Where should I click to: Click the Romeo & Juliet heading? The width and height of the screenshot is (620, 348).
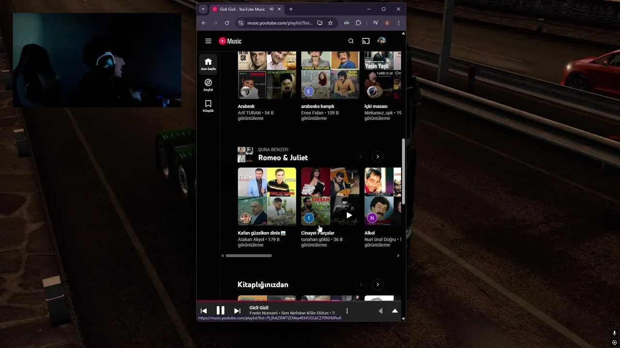(283, 158)
